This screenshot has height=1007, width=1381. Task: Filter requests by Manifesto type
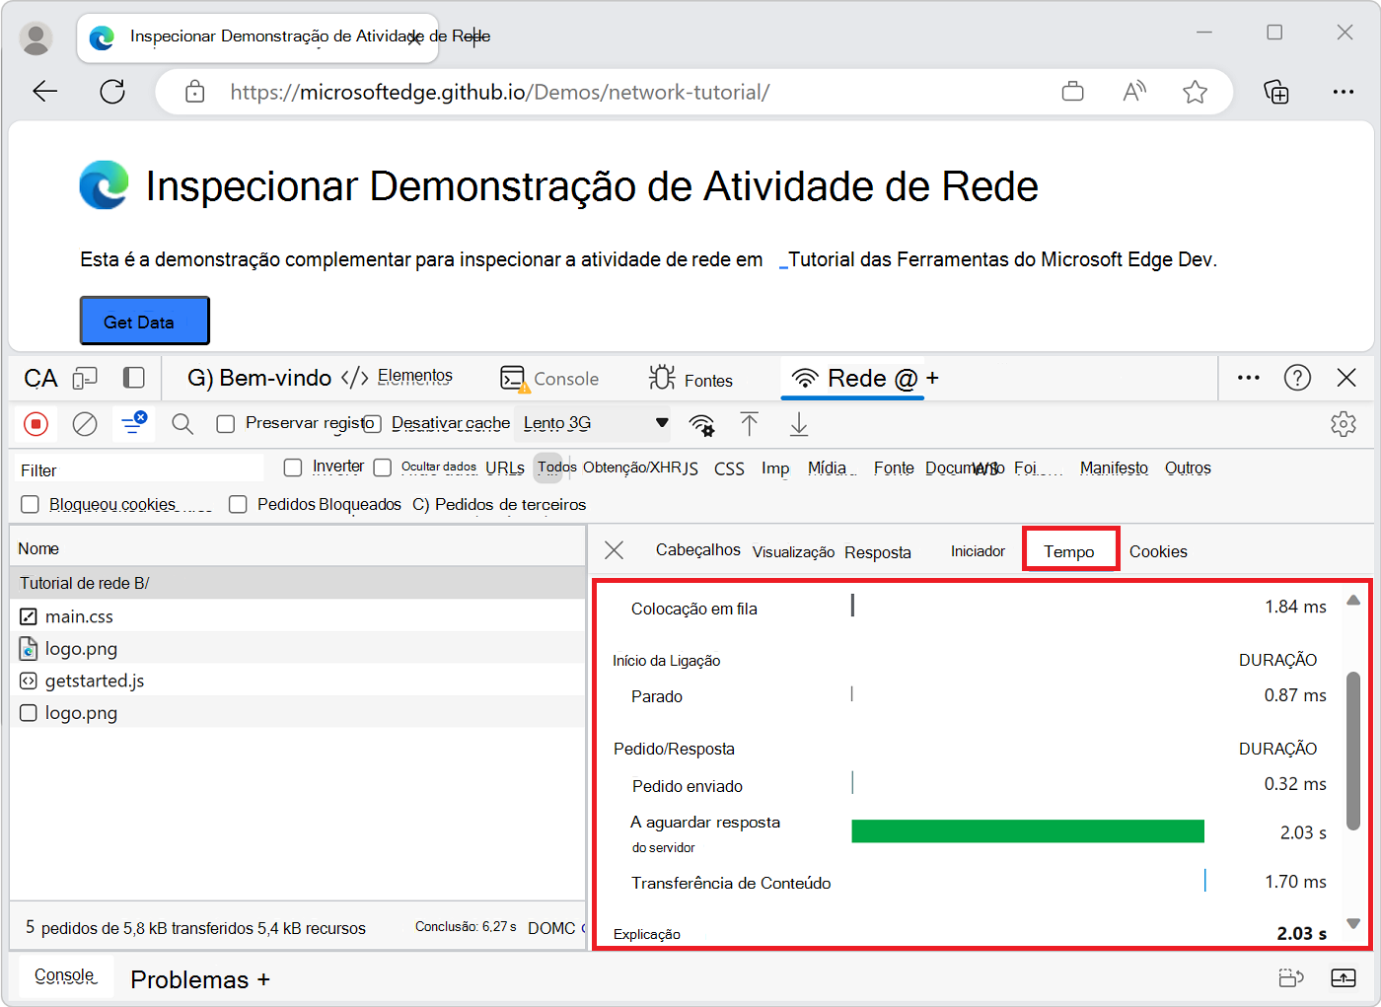coord(1114,468)
